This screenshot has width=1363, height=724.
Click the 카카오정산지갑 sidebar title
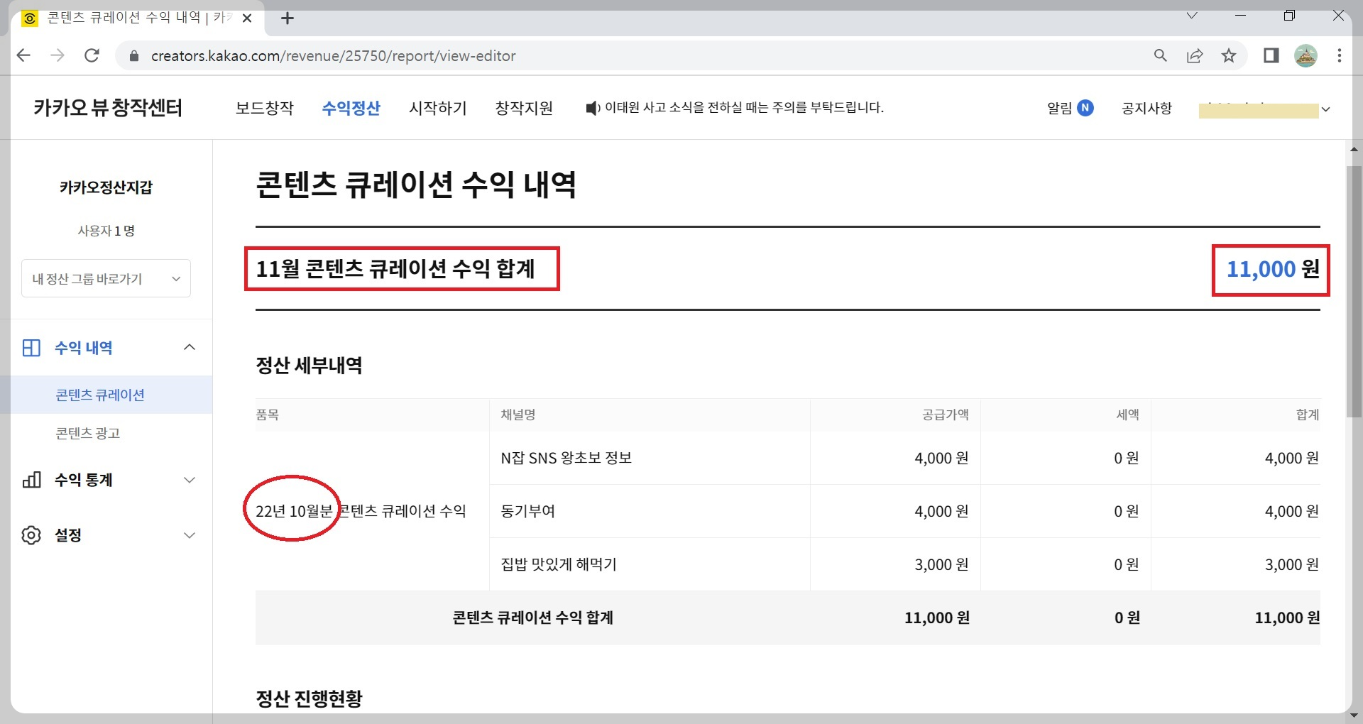[106, 187]
